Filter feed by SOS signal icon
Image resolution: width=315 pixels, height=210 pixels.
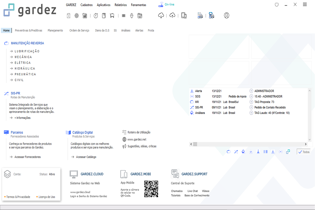click(280, 152)
